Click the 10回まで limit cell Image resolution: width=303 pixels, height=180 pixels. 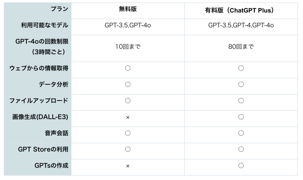[128, 47]
